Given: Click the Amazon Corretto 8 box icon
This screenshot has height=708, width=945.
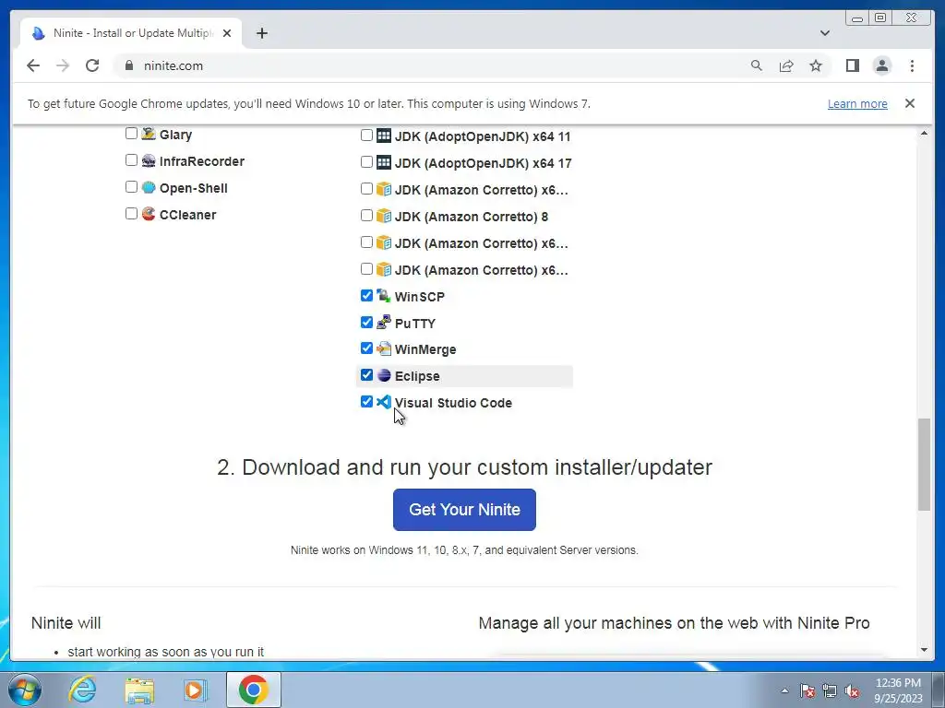Looking at the screenshot, I should point(384,216).
